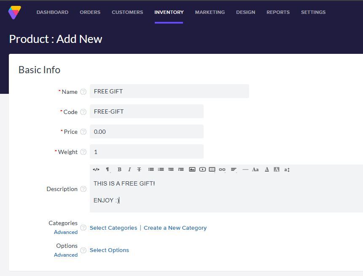Insert a video in the description editor
Viewport: 363px width, 276px height.
202,170
